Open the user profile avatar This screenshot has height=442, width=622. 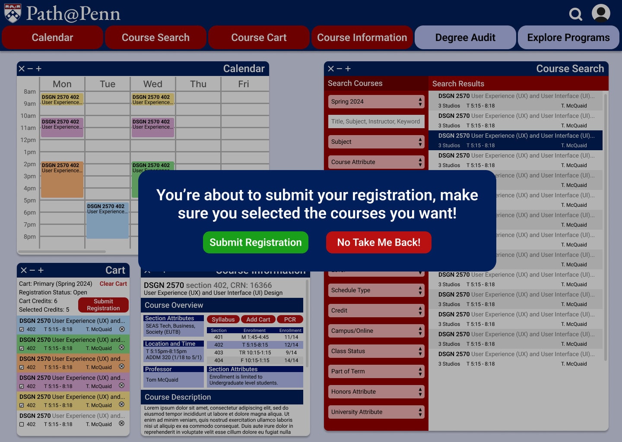click(601, 13)
